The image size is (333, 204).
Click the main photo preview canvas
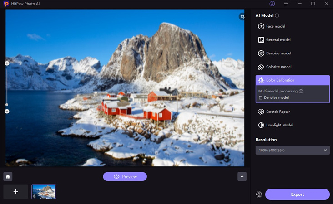pos(125,87)
